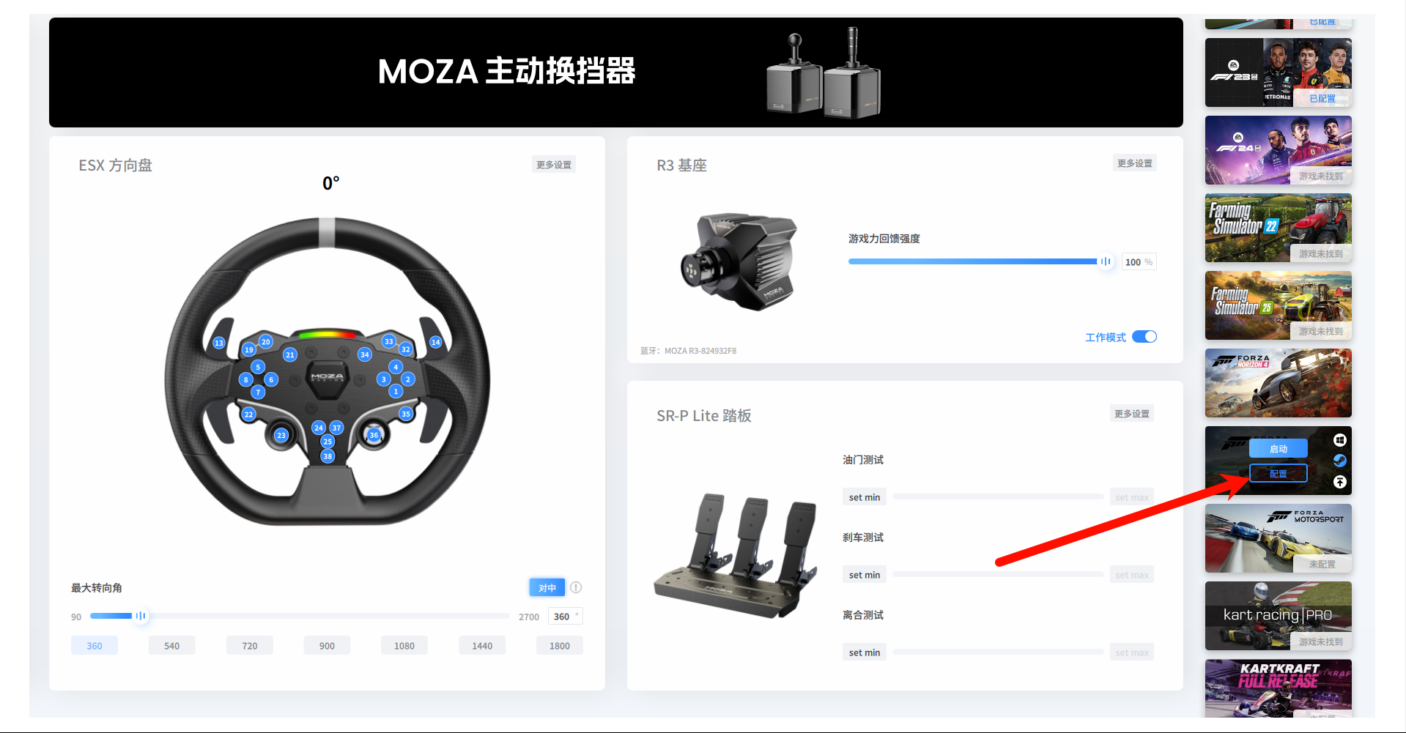Select the Windows platform icon on Forza card
This screenshot has width=1406, height=733.
pyautogui.click(x=1339, y=440)
